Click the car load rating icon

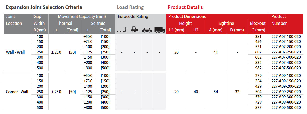pos(147,30)
